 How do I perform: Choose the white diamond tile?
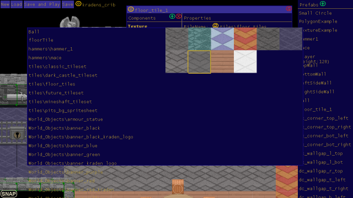(245, 62)
